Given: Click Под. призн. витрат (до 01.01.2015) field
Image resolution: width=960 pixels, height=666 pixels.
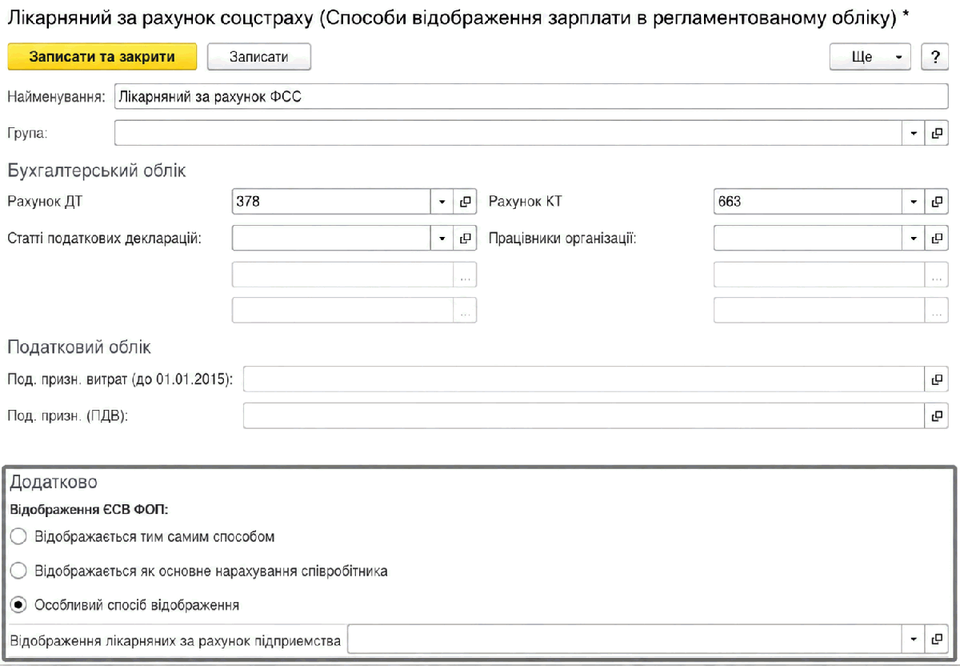Looking at the screenshot, I should (584, 379).
